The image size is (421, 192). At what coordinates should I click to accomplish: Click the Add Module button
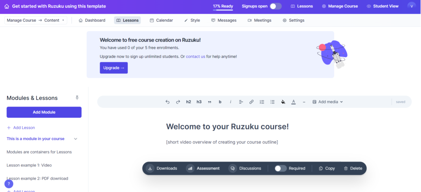point(44,112)
